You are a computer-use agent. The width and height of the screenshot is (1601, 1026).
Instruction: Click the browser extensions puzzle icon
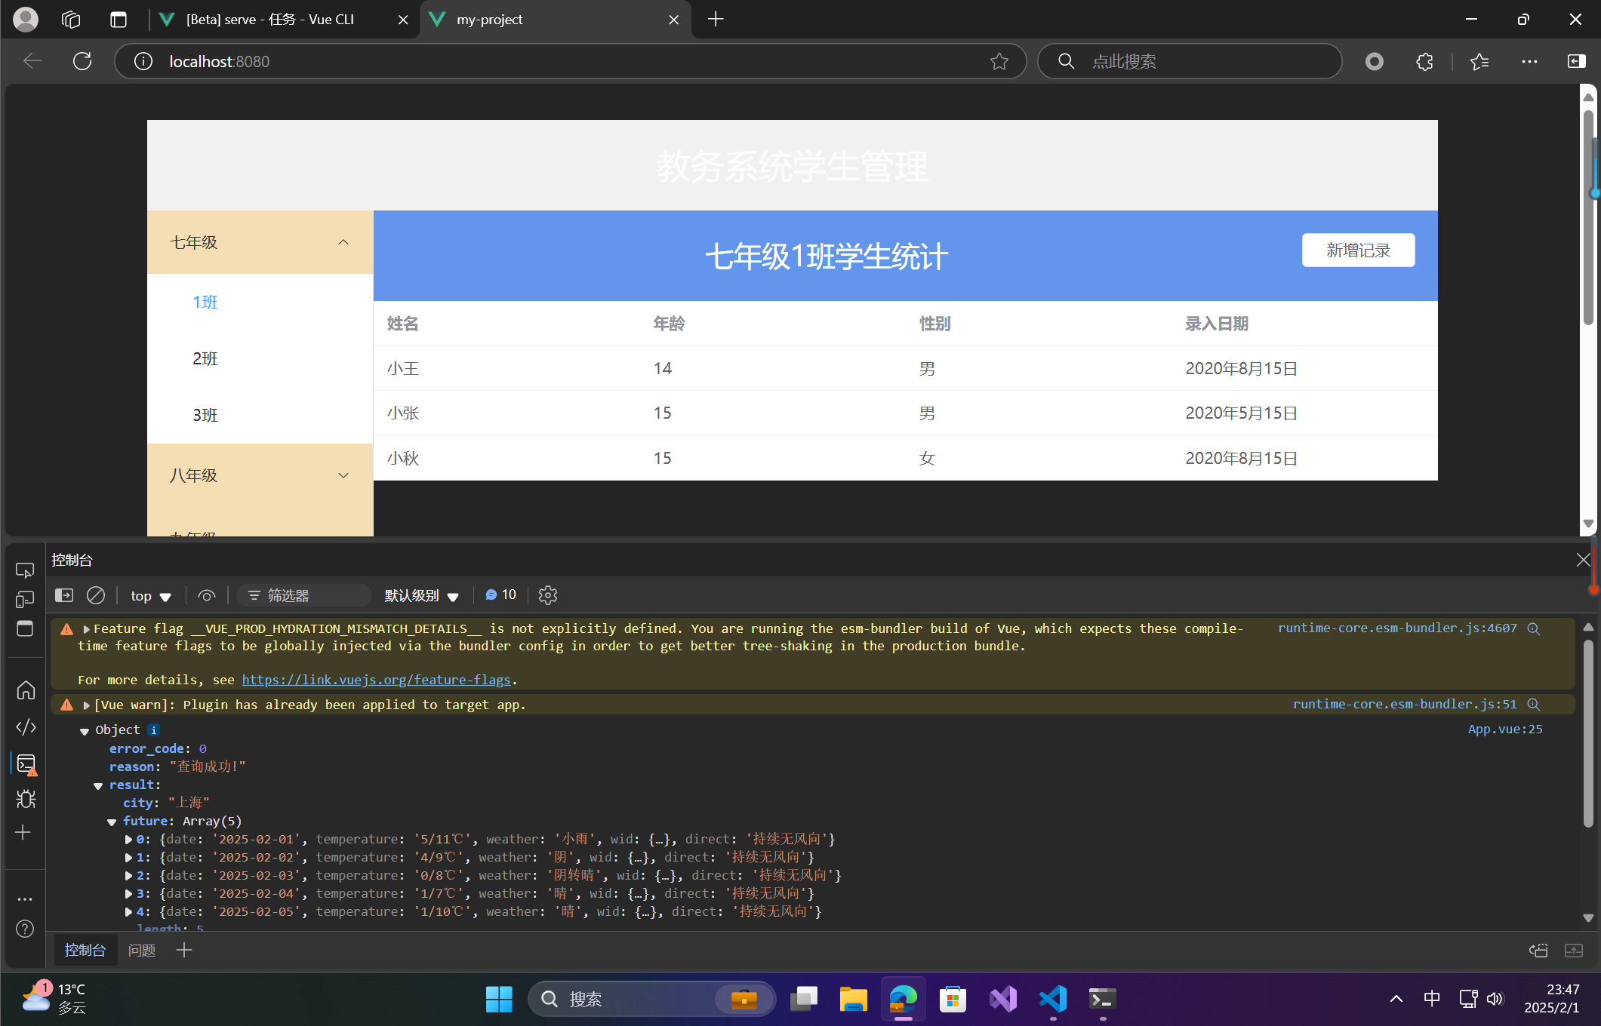(x=1424, y=61)
